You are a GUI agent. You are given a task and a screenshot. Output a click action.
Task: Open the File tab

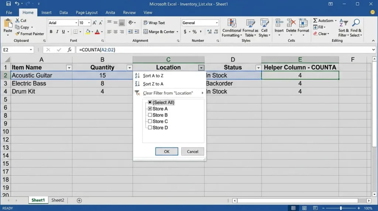[x=9, y=13]
